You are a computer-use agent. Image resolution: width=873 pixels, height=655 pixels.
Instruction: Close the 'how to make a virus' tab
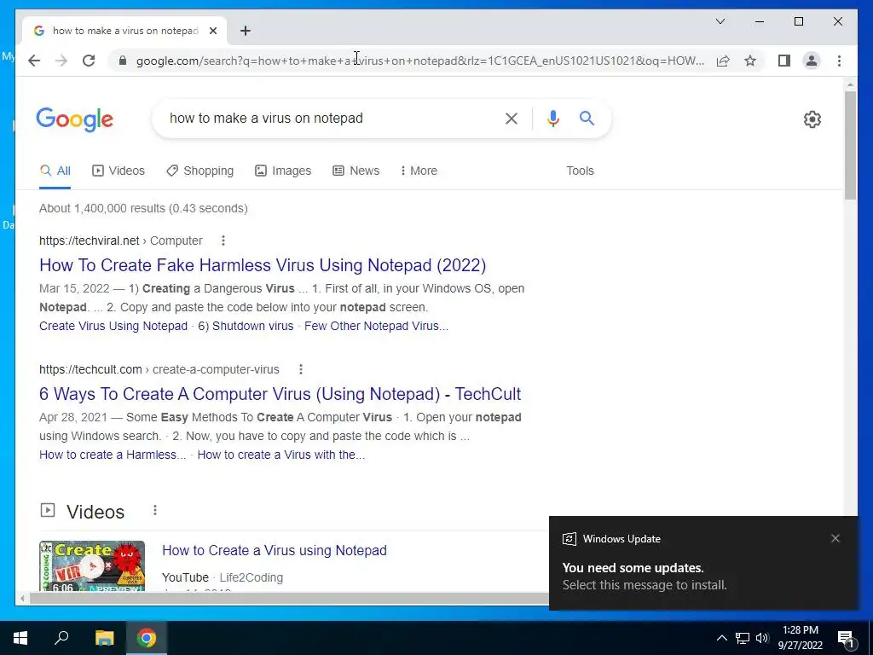coord(212,31)
